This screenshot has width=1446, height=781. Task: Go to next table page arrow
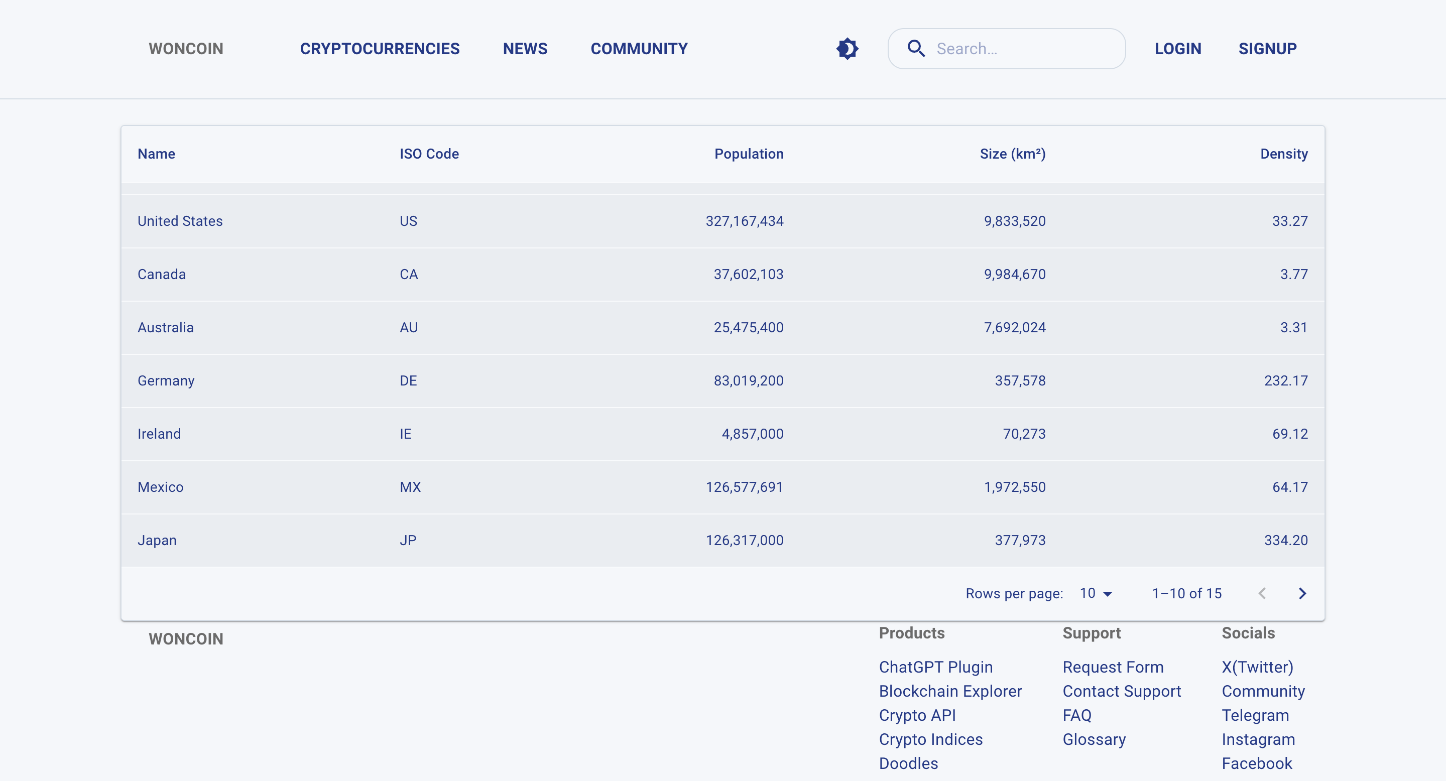1302,594
